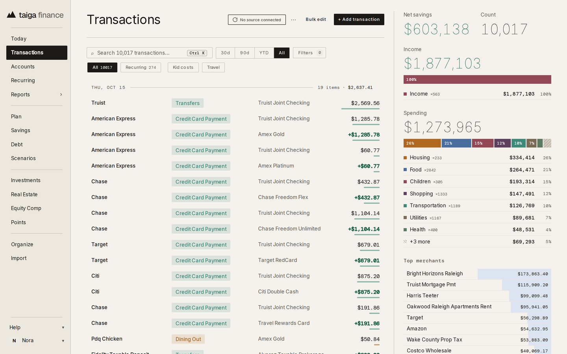This screenshot has width=567, height=354.
Task: Click the search magnifier icon
Action: tap(93, 53)
